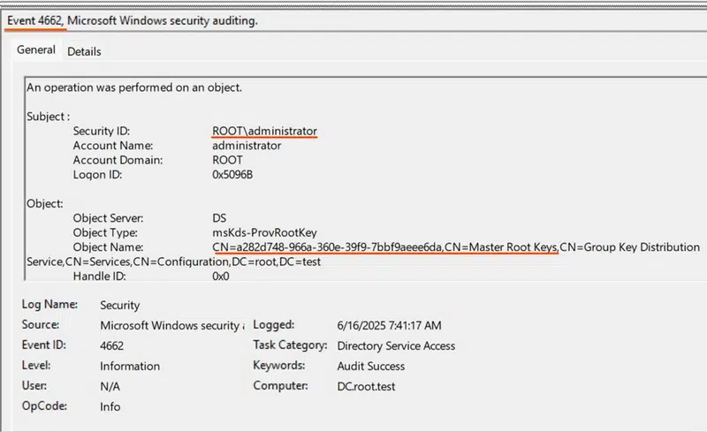Viewport: 707px width, 432px height.
Task: Click the Event 4662 title header
Action: click(133, 20)
